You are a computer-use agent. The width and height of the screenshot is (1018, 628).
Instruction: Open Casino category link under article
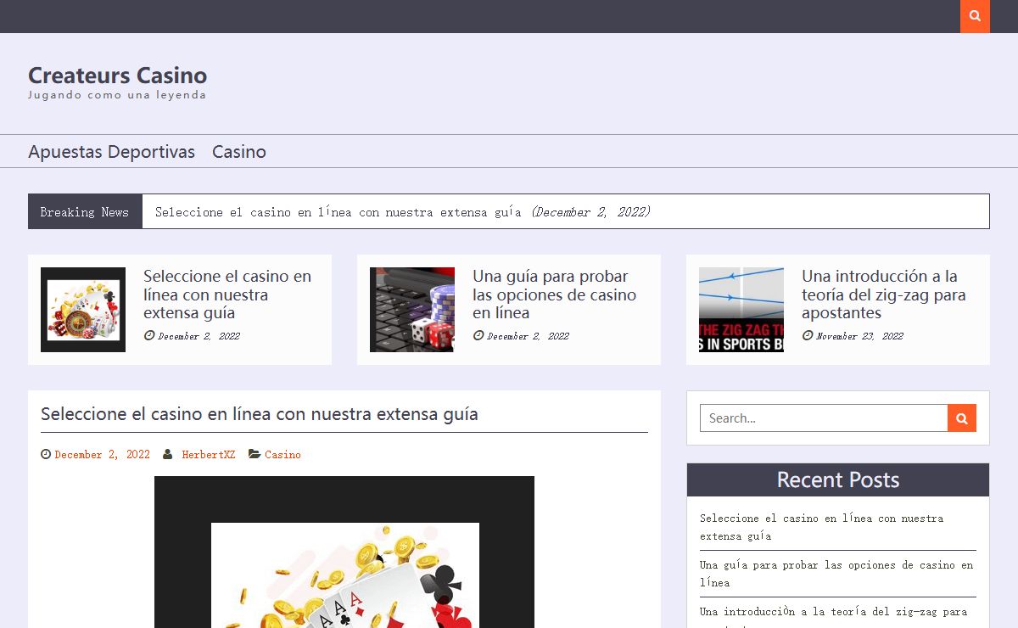(x=282, y=455)
